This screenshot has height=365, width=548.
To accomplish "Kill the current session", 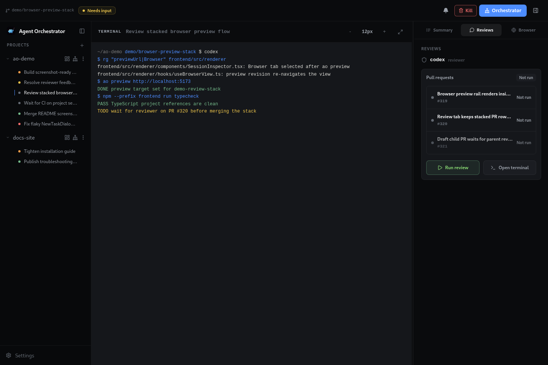I will pos(465,11).
